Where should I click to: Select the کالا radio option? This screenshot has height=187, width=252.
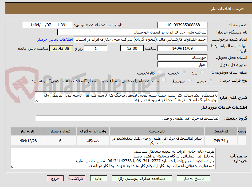203,72
